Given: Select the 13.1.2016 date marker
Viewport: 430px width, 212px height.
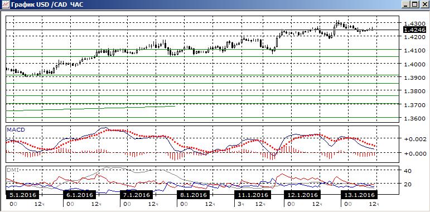Looking at the screenshot, I should click(x=359, y=195).
